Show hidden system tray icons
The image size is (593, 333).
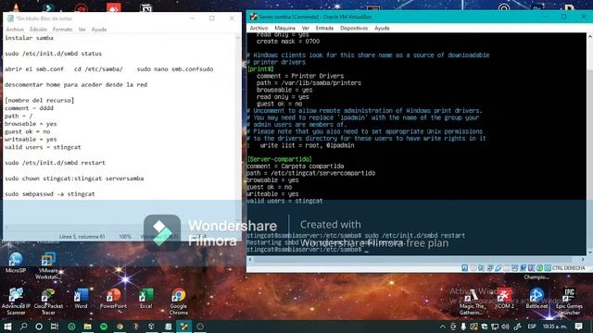point(443,327)
